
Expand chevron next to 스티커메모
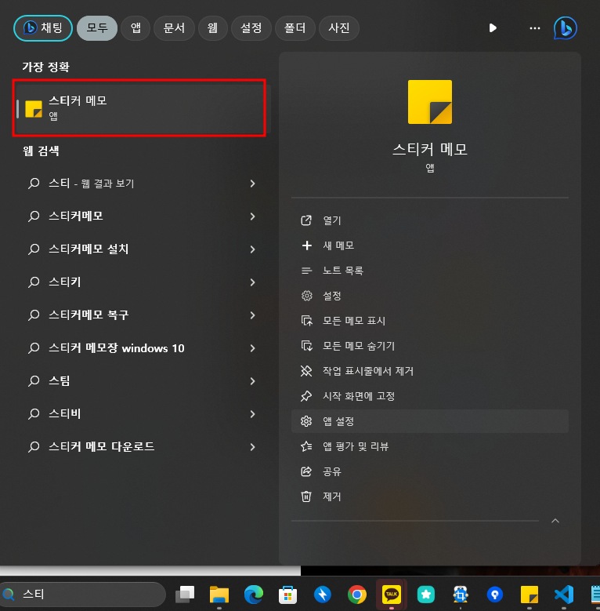point(252,216)
